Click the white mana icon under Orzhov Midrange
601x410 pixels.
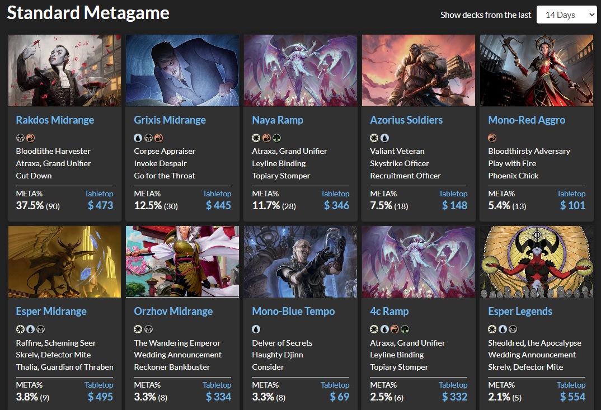[x=138, y=329]
